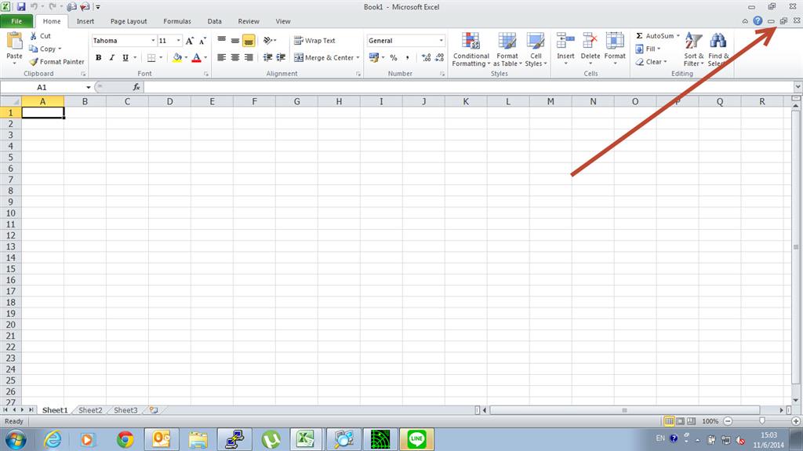The height and width of the screenshot is (451, 803).
Task: Apply Middle Align to cell
Action: (x=235, y=40)
